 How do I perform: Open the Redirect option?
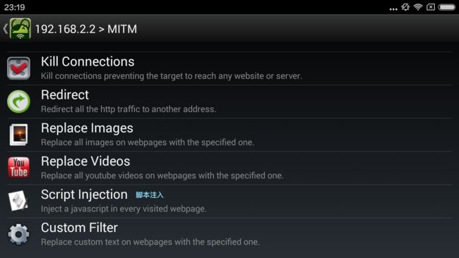229,102
